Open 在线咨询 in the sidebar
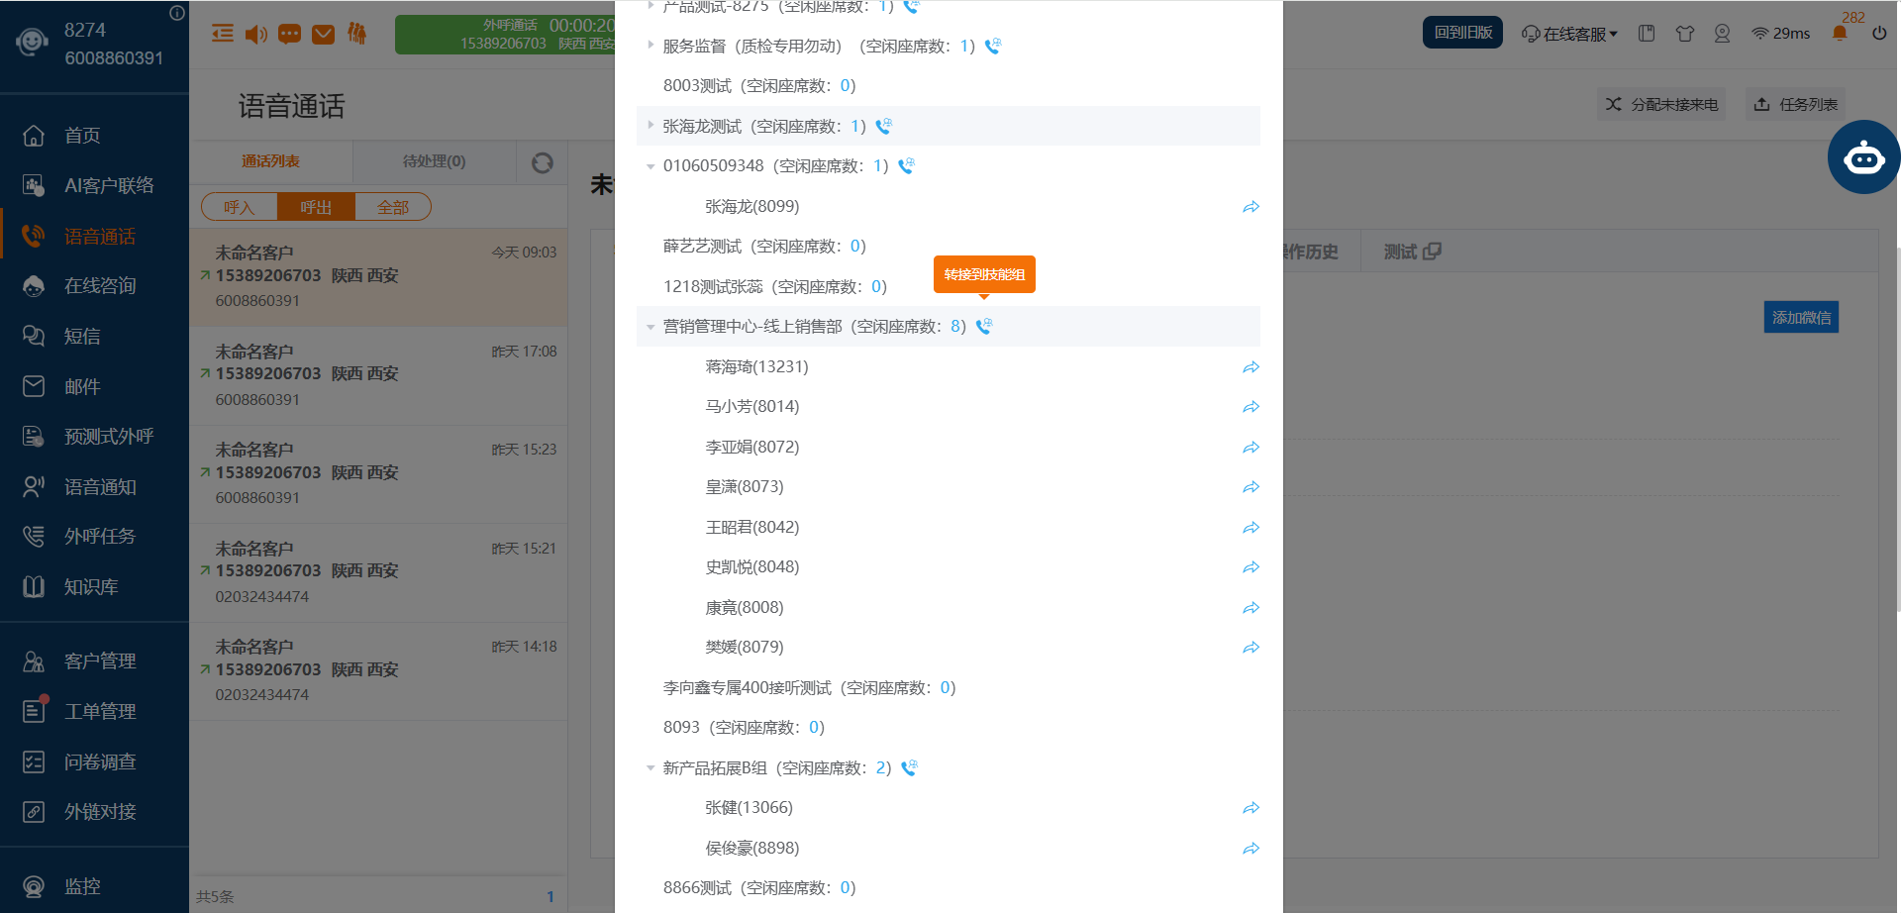Viewport: 1901px width, 913px height. coord(99,286)
